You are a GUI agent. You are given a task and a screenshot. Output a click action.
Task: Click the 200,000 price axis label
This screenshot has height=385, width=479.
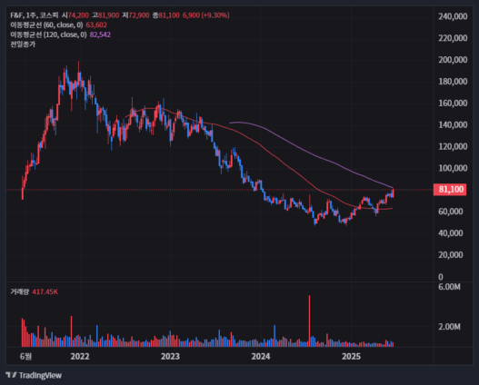453,60
